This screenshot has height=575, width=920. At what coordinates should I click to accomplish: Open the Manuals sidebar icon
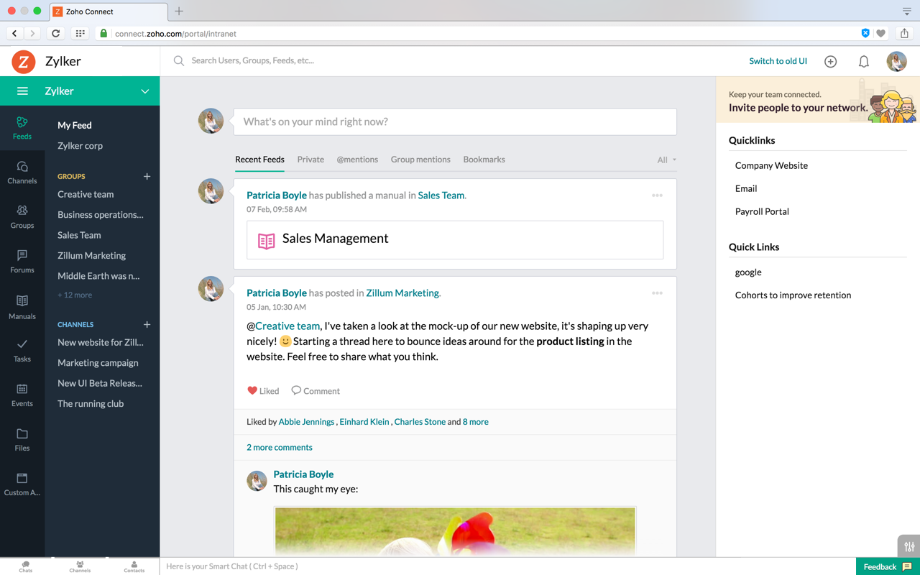click(x=22, y=307)
